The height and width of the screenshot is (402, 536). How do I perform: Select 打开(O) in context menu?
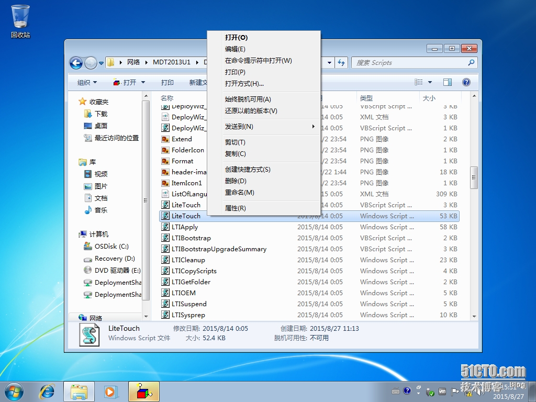[264, 38]
